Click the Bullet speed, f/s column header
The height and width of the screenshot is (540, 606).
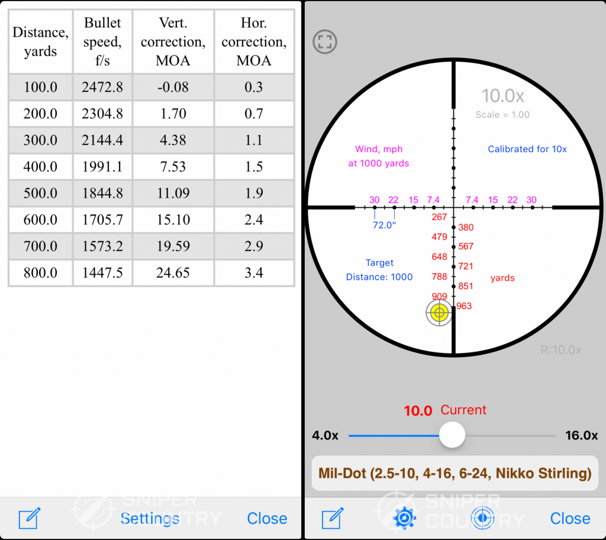pos(102,42)
